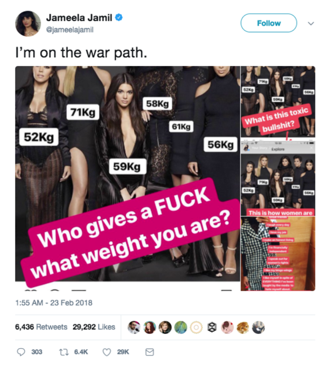This screenshot has height=370, width=329.
Task: Open the 'toxic bullshit' thumbnail image
Action: click(x=278, y=102)
